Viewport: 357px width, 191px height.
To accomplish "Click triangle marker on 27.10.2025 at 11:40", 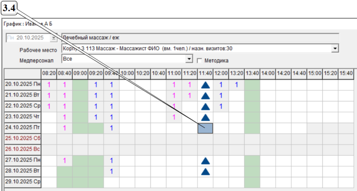I will pos(205,161).
